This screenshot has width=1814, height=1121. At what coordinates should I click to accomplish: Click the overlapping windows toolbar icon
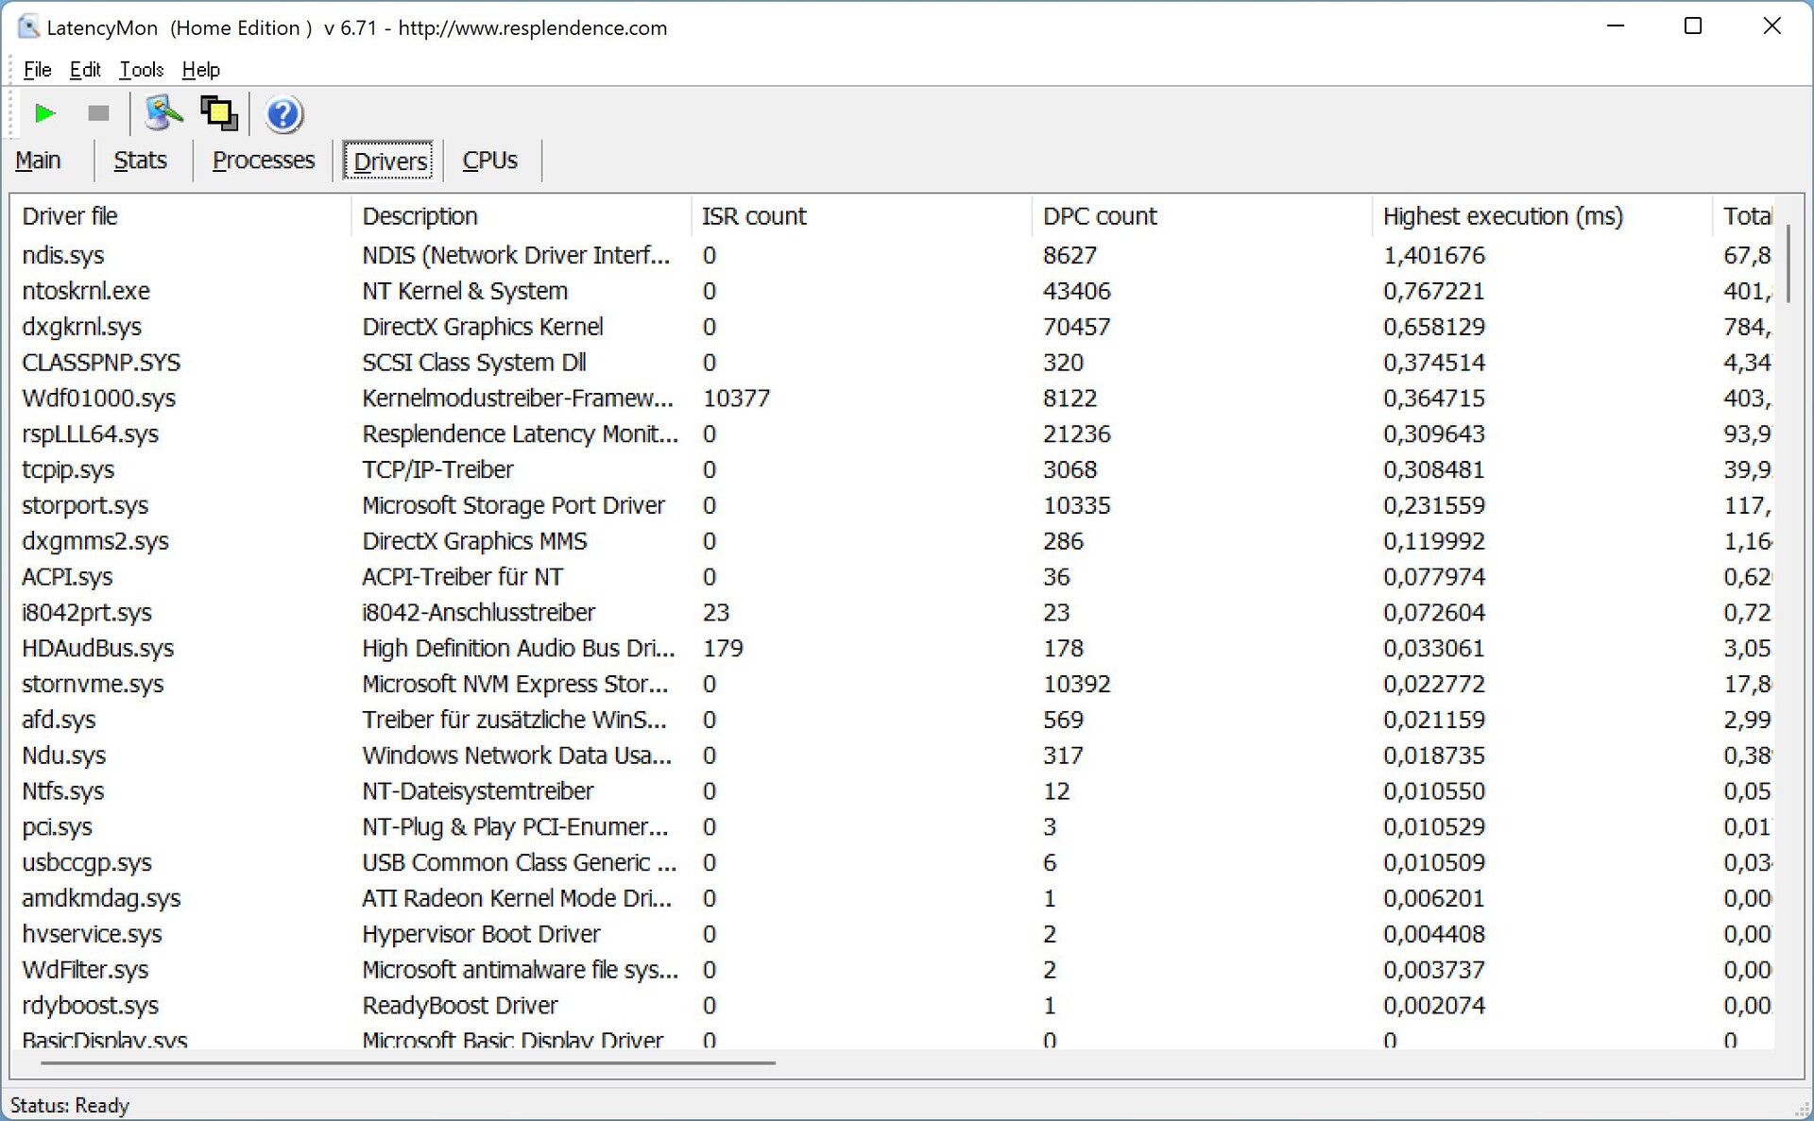tap(219, 114)
